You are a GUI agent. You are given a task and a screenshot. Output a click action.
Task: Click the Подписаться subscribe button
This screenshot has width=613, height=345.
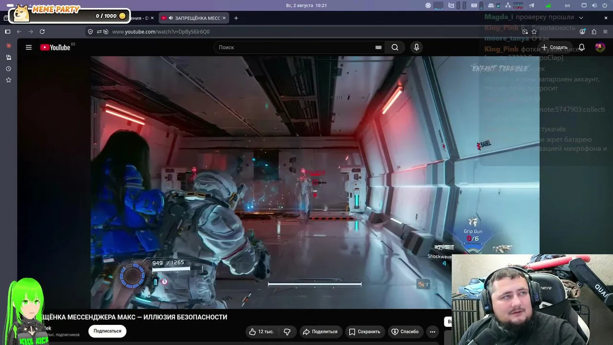pos(107,331)
